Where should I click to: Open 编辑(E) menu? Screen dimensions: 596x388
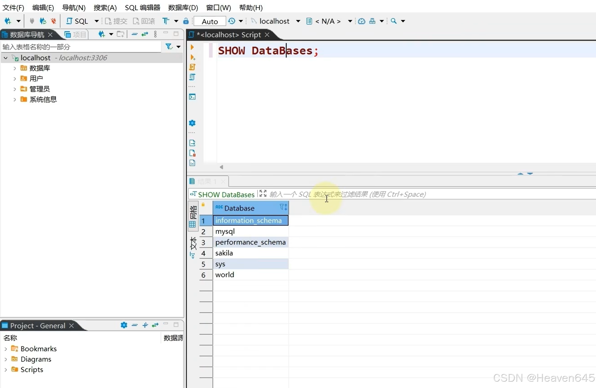click(x=43, y=8)
